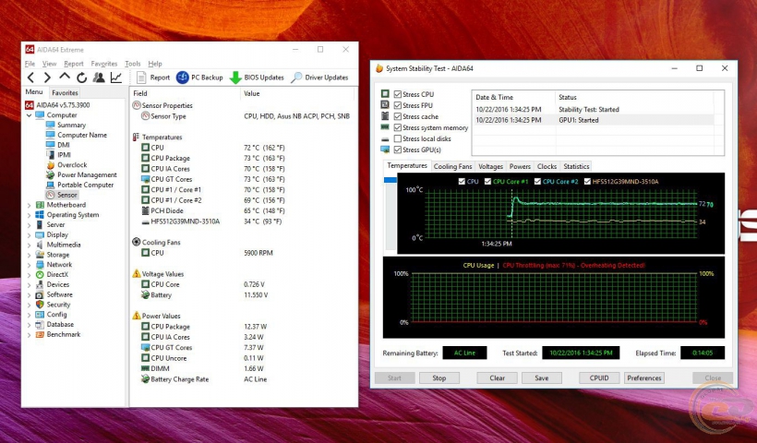This screenshot has width=757, height=443.
Task: Enable the Stress local disks checkbox
Action: [x=398, y=138]
